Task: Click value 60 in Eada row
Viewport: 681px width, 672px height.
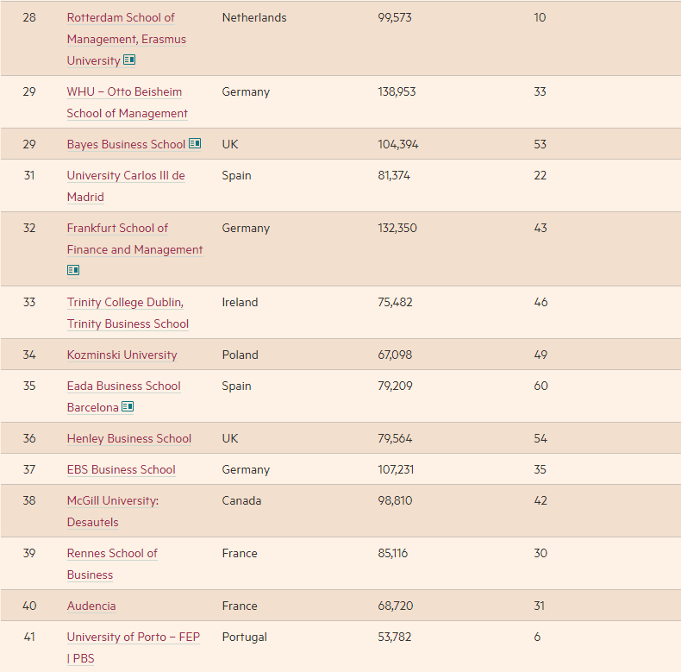Action: 540,386
